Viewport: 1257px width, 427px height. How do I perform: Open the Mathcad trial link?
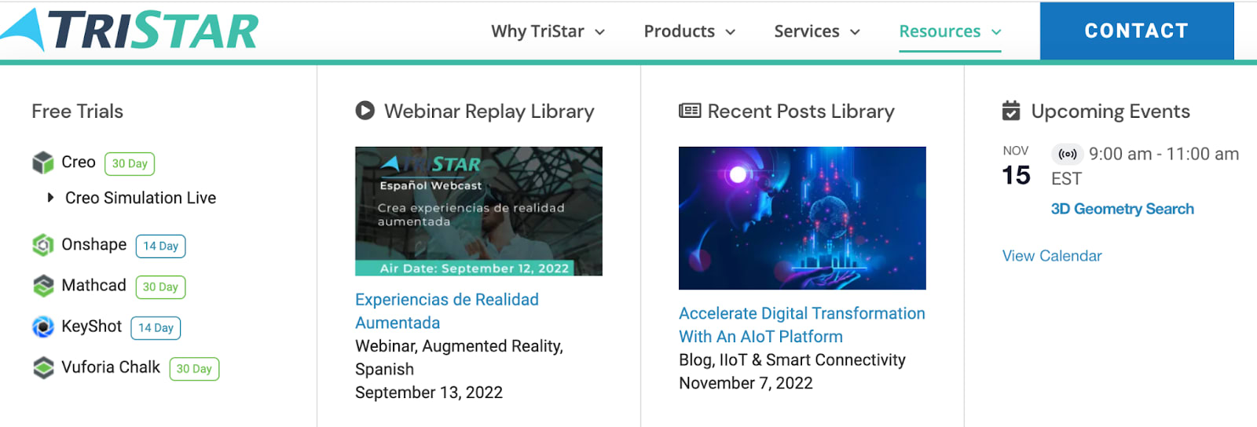(93, 285)
